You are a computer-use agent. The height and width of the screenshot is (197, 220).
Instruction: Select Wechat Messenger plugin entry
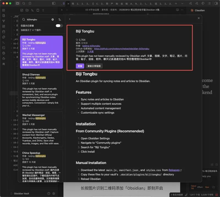[42, 129]
